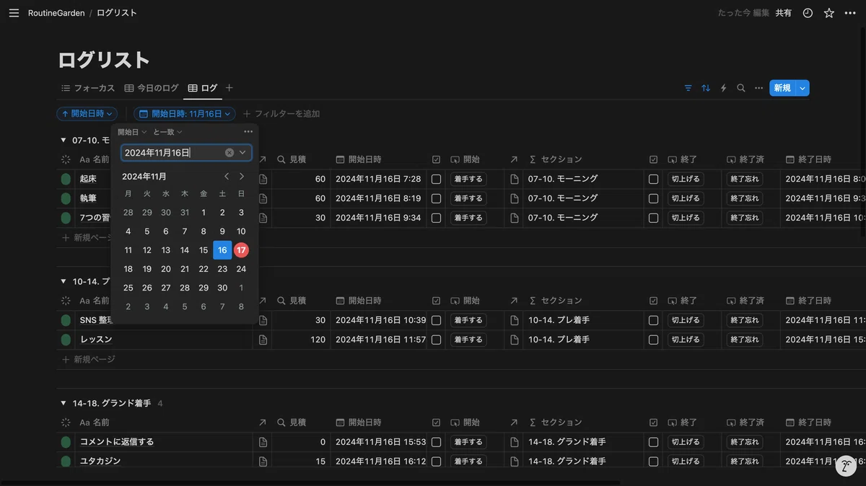
Task: Open filter popup three-dot options
Action: (x=248, y=132)
